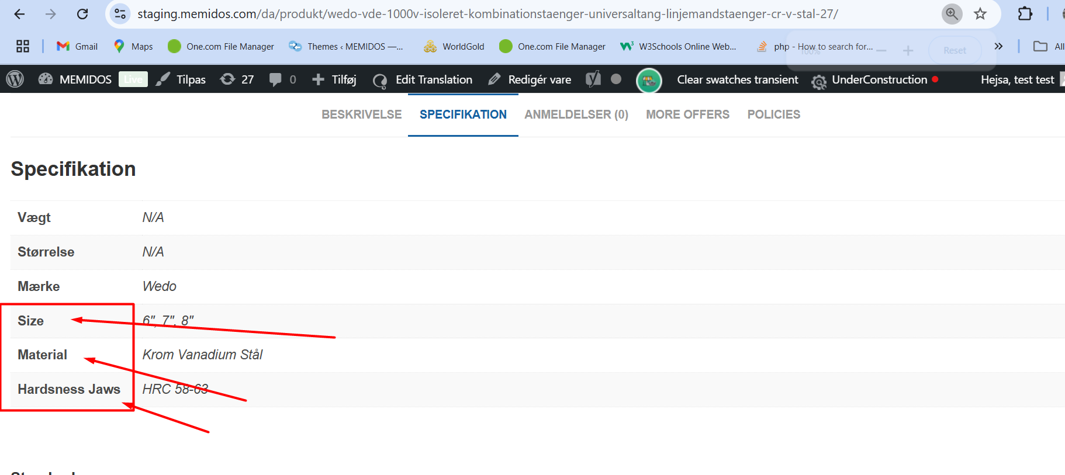This screenshot has width=1065, height=475.
Task: Open Tilpas customizer
Action: (x=181, y=79)
